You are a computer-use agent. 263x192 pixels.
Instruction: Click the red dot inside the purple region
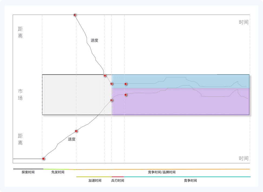pyautogui.click(x=126, y=95)
